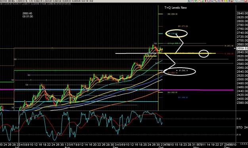Click the Aug month label on time axis

[x=67, y=147]
